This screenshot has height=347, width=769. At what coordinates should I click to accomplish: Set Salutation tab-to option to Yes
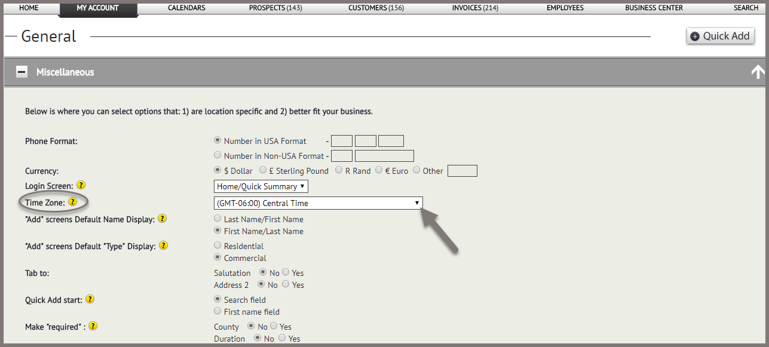(x=286, y=272)
